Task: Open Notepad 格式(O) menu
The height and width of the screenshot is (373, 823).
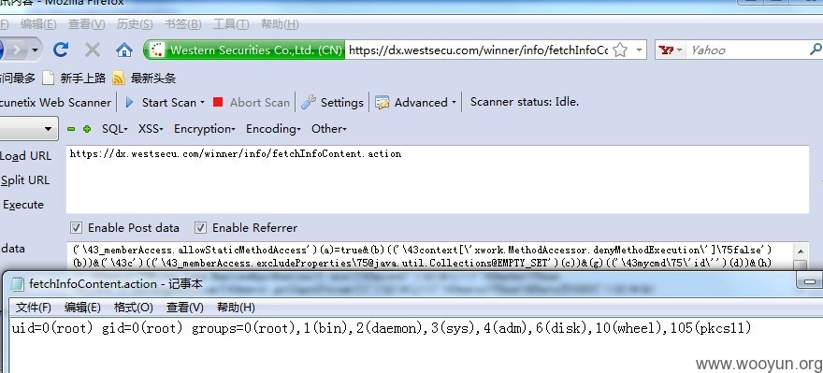Action: click(134, 308)
